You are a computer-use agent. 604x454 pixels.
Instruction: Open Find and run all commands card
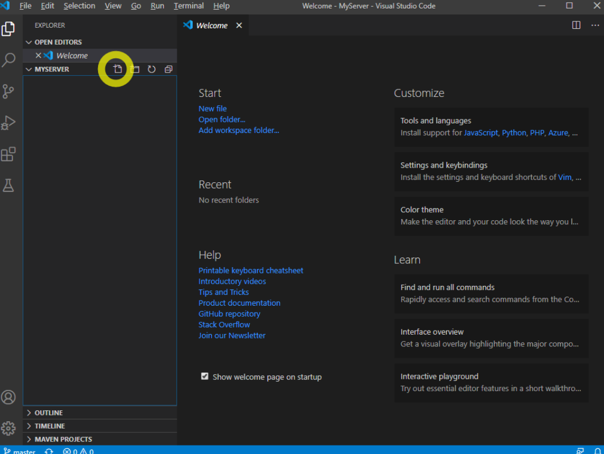(x=491, y=294)
